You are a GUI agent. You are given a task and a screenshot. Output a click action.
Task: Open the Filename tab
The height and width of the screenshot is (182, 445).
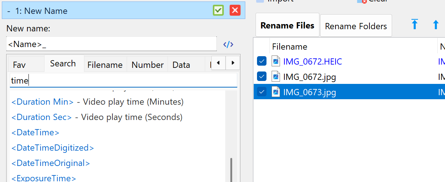pos(105,65)
